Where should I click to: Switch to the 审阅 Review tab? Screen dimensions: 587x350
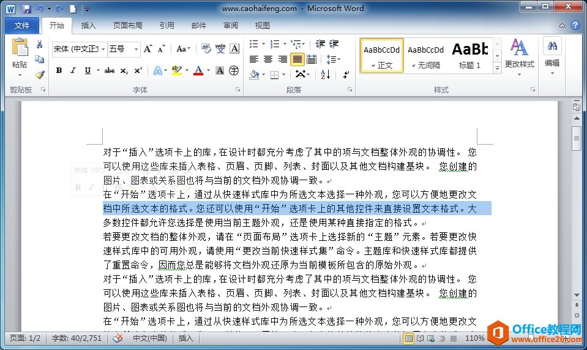click(x=231, y=26)
